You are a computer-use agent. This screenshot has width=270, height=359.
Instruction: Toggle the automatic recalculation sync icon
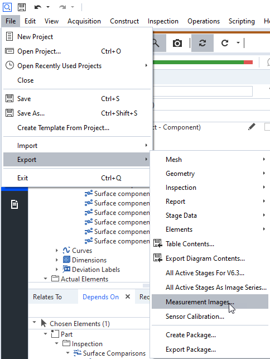(202, 43)
